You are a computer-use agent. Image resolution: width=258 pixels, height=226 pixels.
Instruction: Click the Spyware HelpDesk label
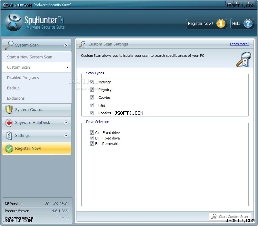[33, 123]
